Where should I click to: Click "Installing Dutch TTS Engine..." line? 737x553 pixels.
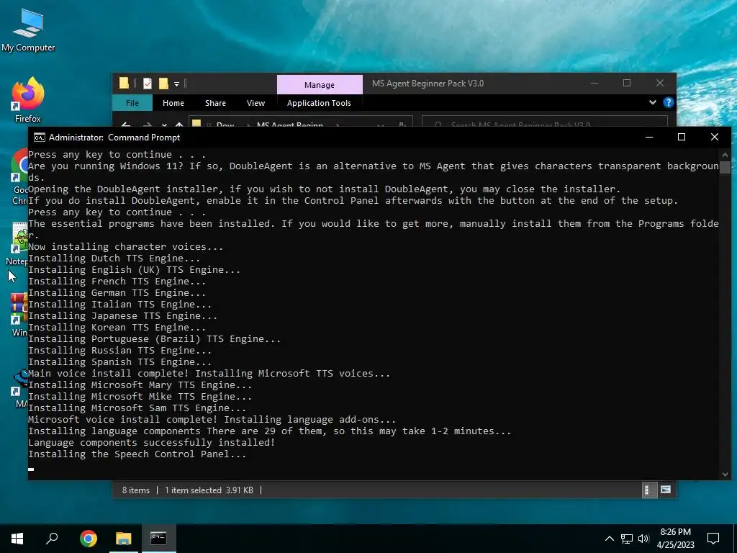point(114,258)
